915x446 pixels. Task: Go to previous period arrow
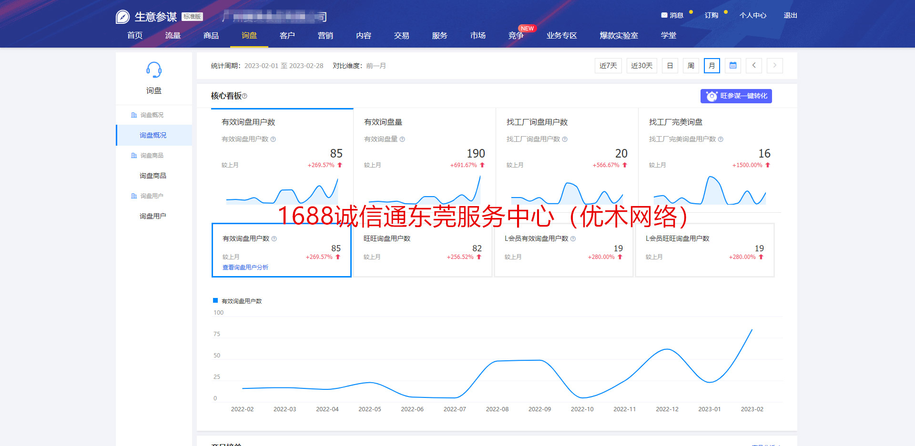[754, 66]
